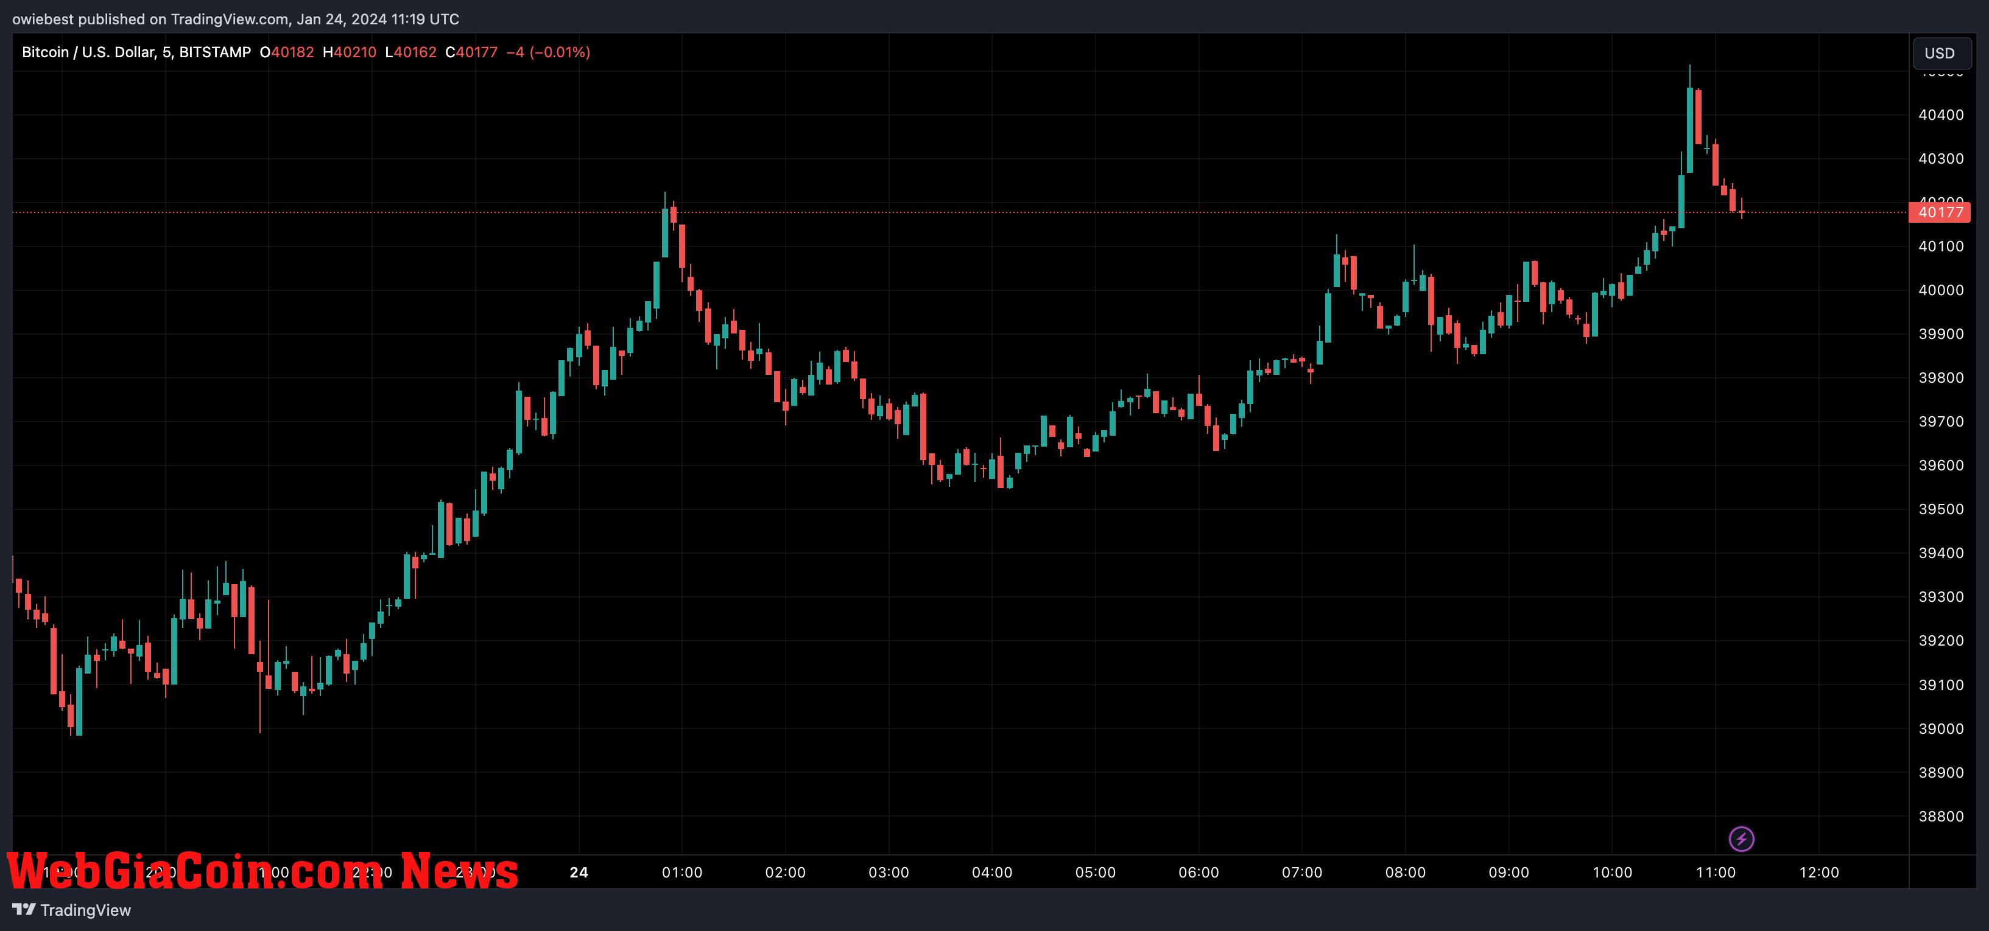Click the 04:00 time axis label
The height and width of the screenshot is (931, 1989).
(992, 873)
